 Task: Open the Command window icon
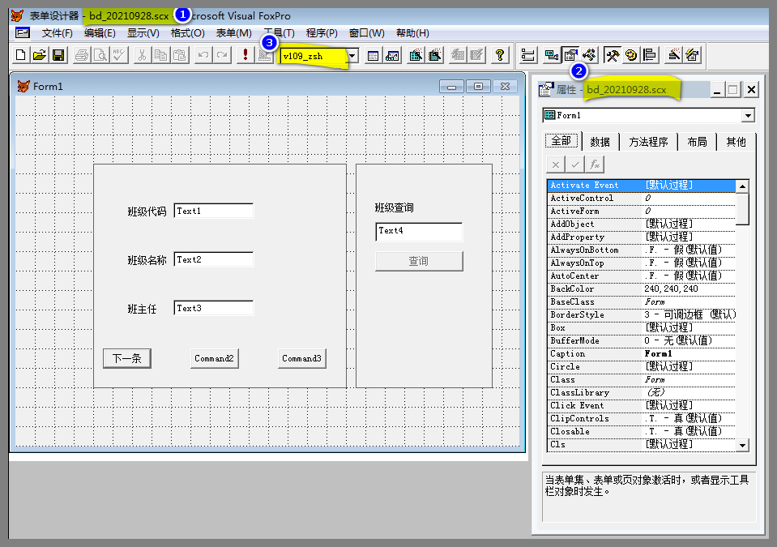pos(374,55)
